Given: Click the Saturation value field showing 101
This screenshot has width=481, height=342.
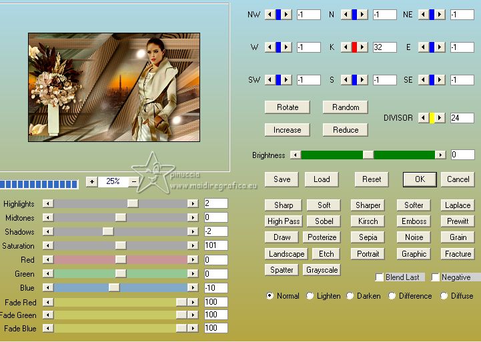Looking at the screenshot, I should [x=216, y=245].
